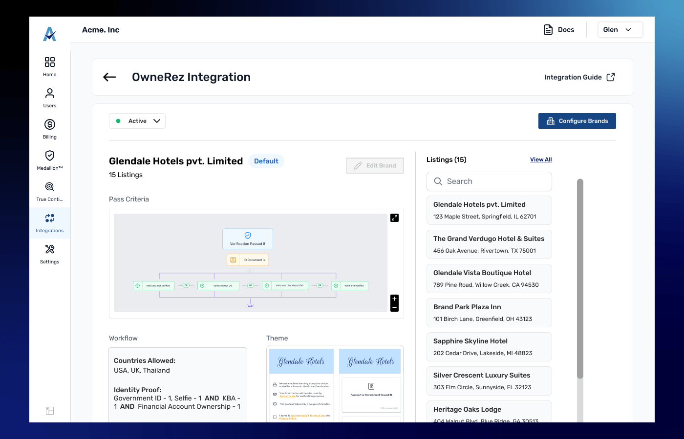The width and height of the screenshot is (684, 439).
Task: Expand Pass Criteria diagram to fullscreen
Action: pyautogui.click(x=395, y=218)
